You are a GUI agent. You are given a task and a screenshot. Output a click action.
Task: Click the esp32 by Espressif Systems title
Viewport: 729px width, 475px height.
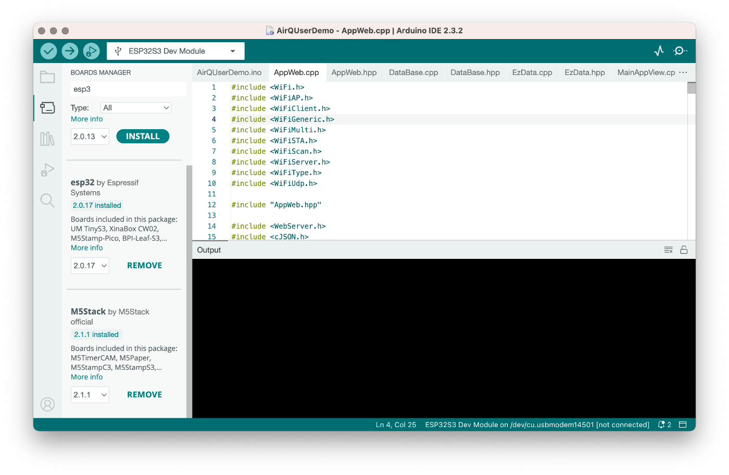(105, 187)
